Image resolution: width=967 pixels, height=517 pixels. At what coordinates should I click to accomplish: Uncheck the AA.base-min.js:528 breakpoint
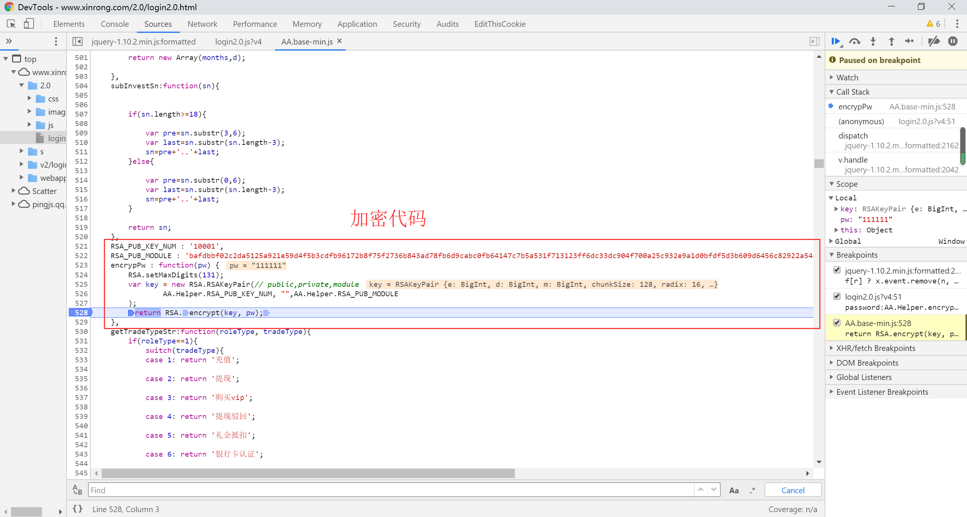coord(837,323)
